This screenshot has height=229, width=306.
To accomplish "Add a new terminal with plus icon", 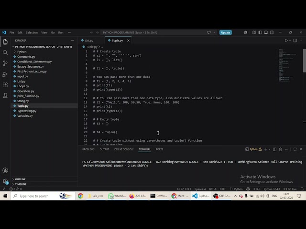I will point(266,149).
